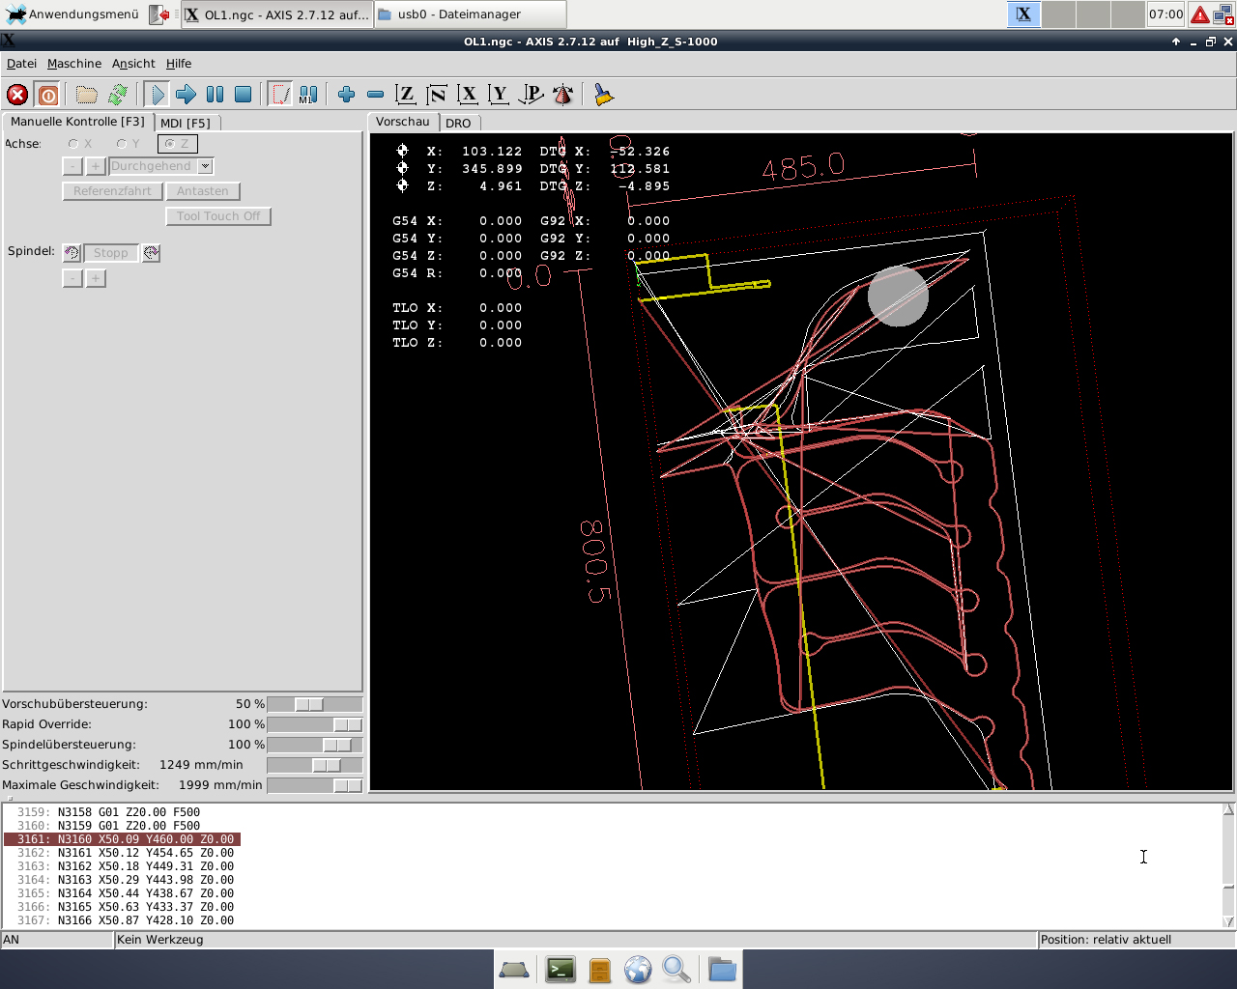
Task: Toggle optional pause M1
Action: 308,95
